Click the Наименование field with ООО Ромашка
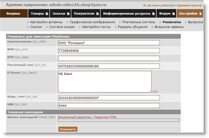This screenshot has width=209, height=138. (x=109, y=43)
